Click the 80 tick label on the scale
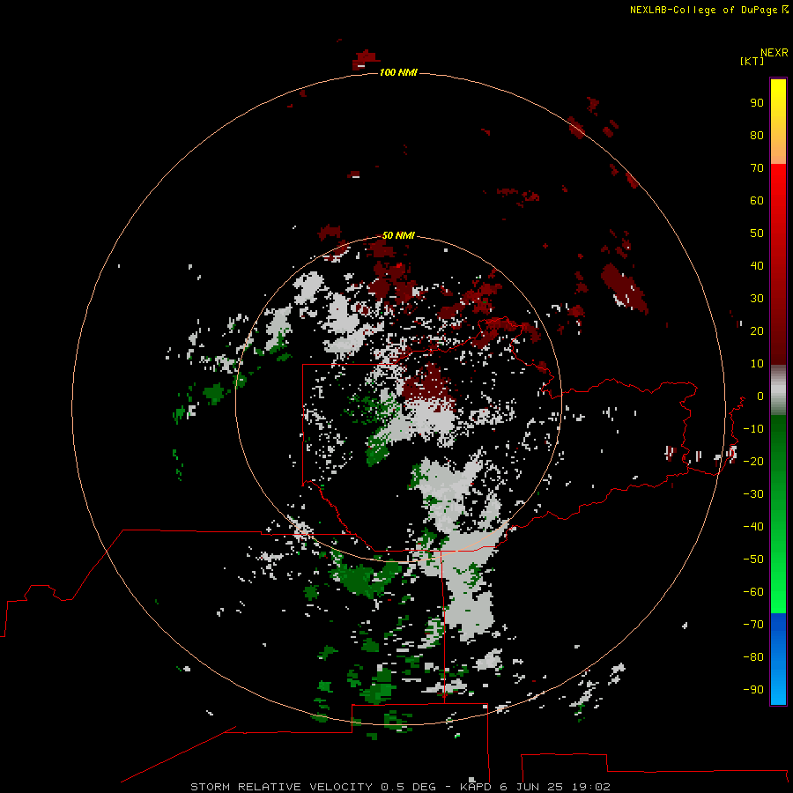The width and height of the screenshot is (793, 793). (757, 135)
